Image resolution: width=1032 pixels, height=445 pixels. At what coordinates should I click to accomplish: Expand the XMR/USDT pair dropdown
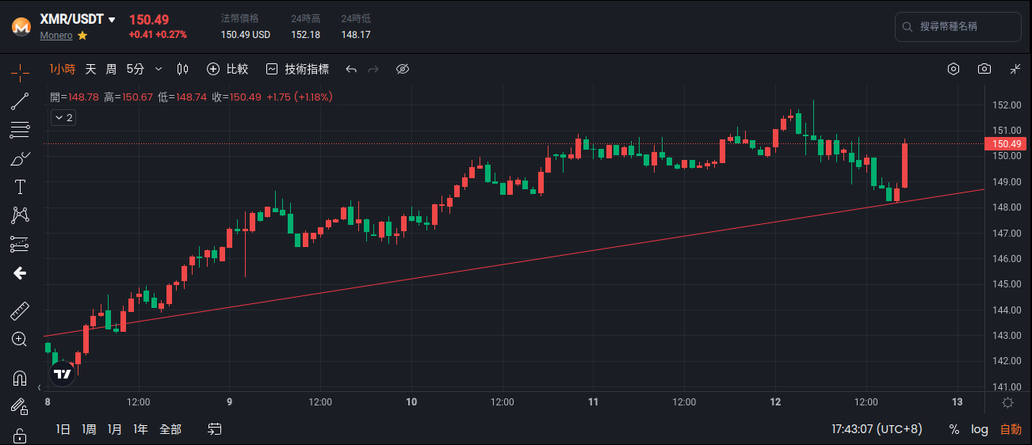112,20
